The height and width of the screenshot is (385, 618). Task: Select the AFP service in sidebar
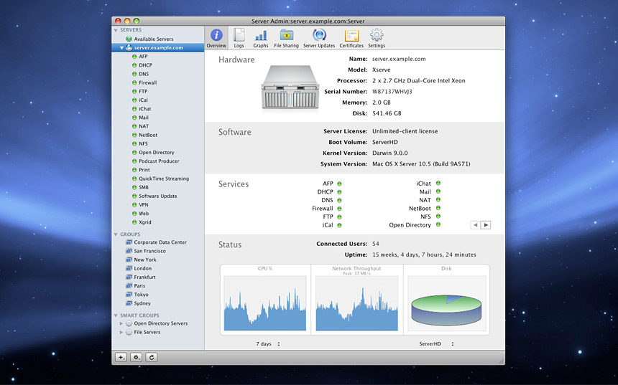pos(143,56)
